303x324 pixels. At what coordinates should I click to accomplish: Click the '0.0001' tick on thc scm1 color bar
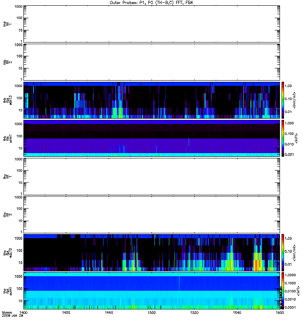click(x=290, y=307)
